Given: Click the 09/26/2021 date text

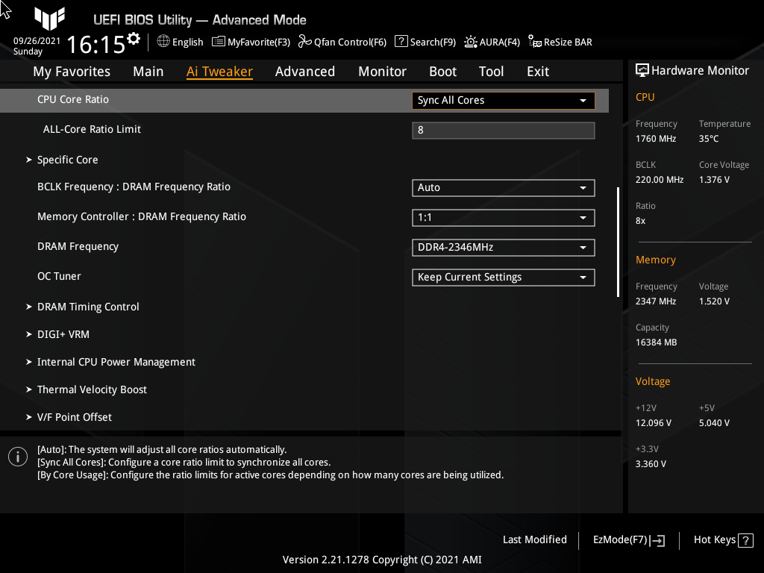Looking at the screenshot, I should click(x=37, y=41).
